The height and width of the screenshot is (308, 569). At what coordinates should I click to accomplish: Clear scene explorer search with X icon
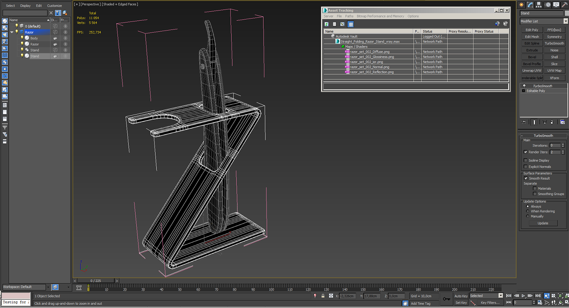pos(51,13)
